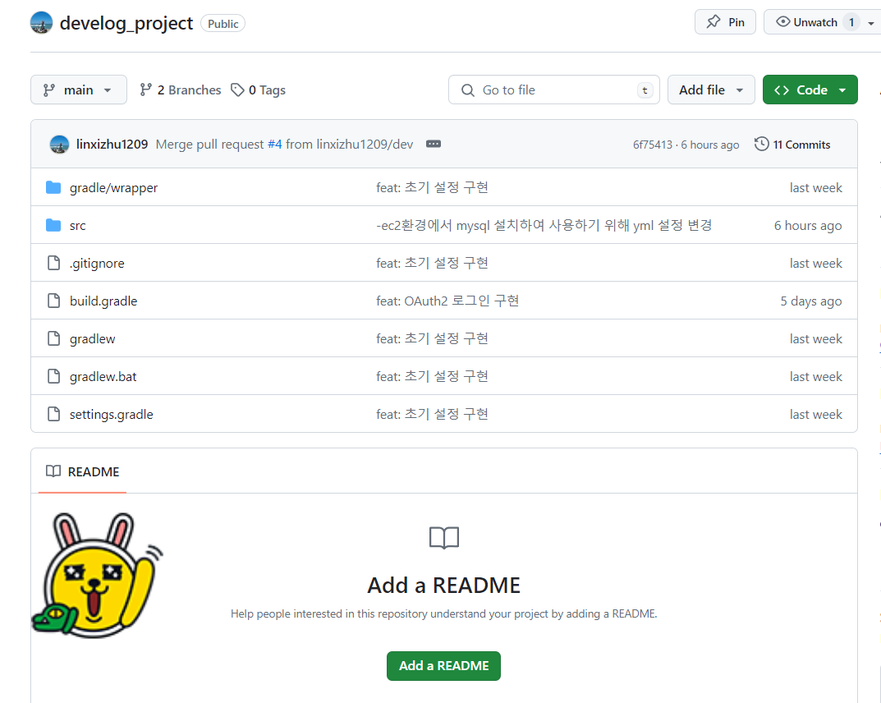
Task: Click the history clock icon beside 11 Commits
Action: click(761, 144)
